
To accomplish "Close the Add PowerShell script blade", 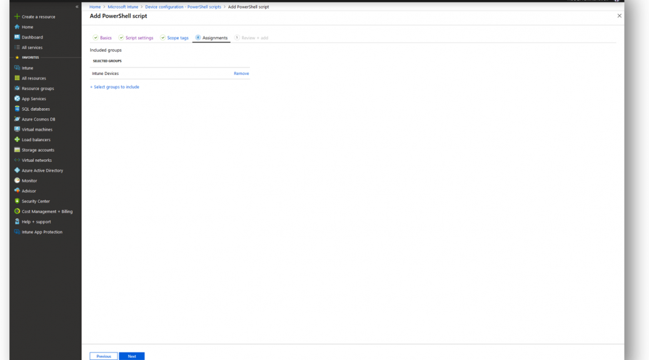I will [x=619, y=16].
